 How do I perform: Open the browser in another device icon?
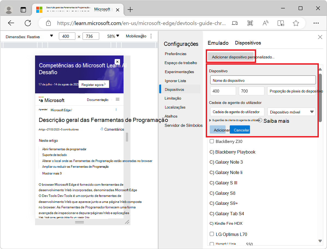click(235, 23)
